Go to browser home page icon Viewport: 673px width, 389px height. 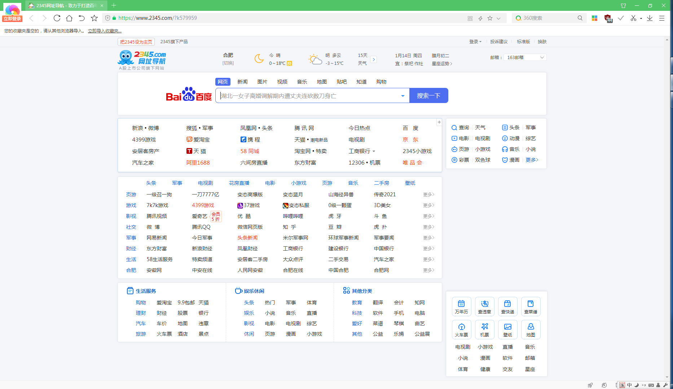pos(69,18)
